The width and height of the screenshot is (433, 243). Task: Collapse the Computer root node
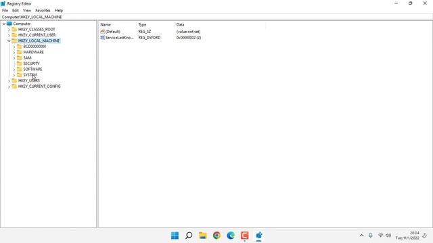[4, 24]
